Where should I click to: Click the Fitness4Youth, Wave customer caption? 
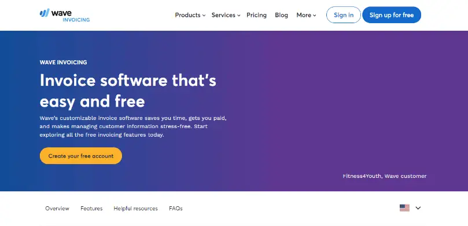385,176
